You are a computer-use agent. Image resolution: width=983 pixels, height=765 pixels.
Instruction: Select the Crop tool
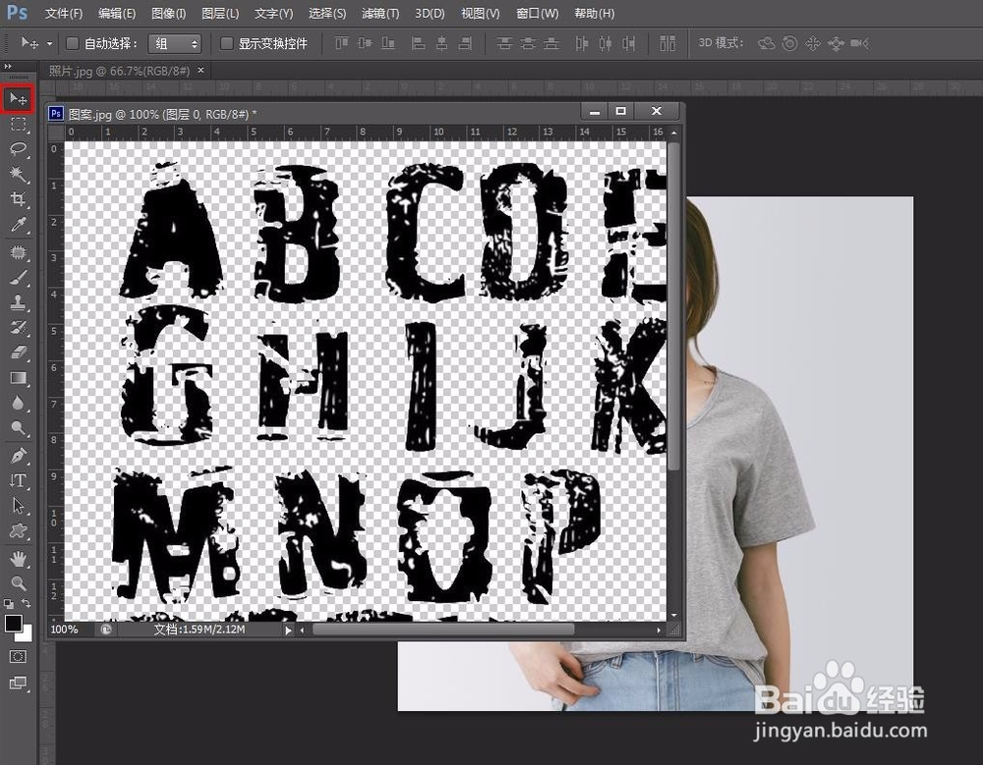point(18,199)
